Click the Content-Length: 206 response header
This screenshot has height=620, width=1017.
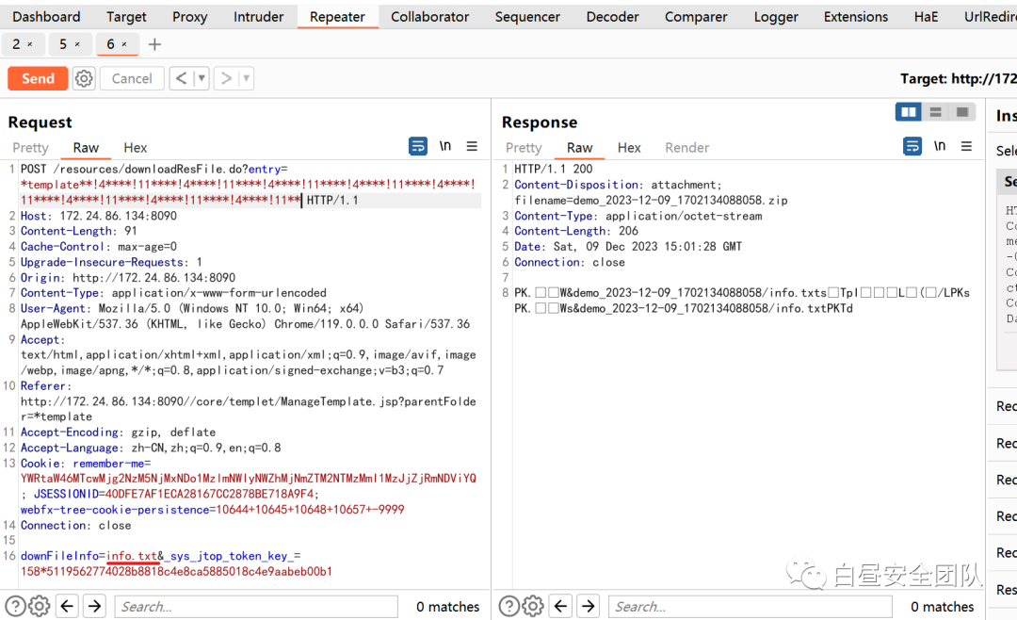576,231
